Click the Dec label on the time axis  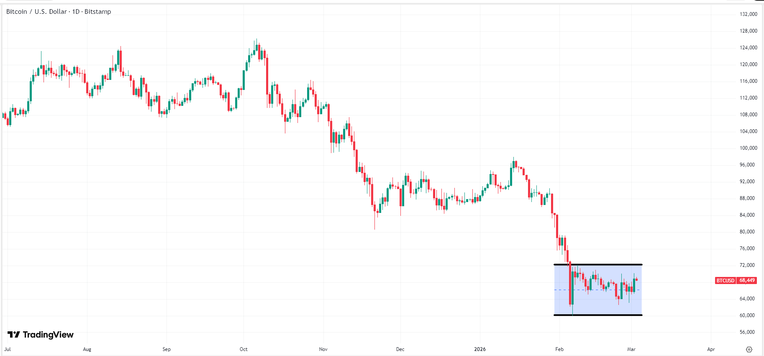click(x=400, y=349)
